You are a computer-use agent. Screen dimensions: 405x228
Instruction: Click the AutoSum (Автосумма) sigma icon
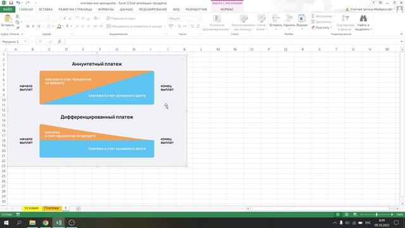[x=313, y=16]
